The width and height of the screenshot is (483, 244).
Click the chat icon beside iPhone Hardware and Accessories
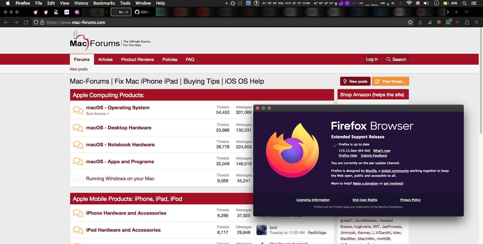tap(78, 213)
